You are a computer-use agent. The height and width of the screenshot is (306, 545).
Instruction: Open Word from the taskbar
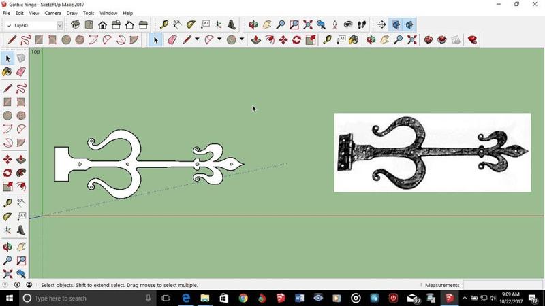[299, 299]
